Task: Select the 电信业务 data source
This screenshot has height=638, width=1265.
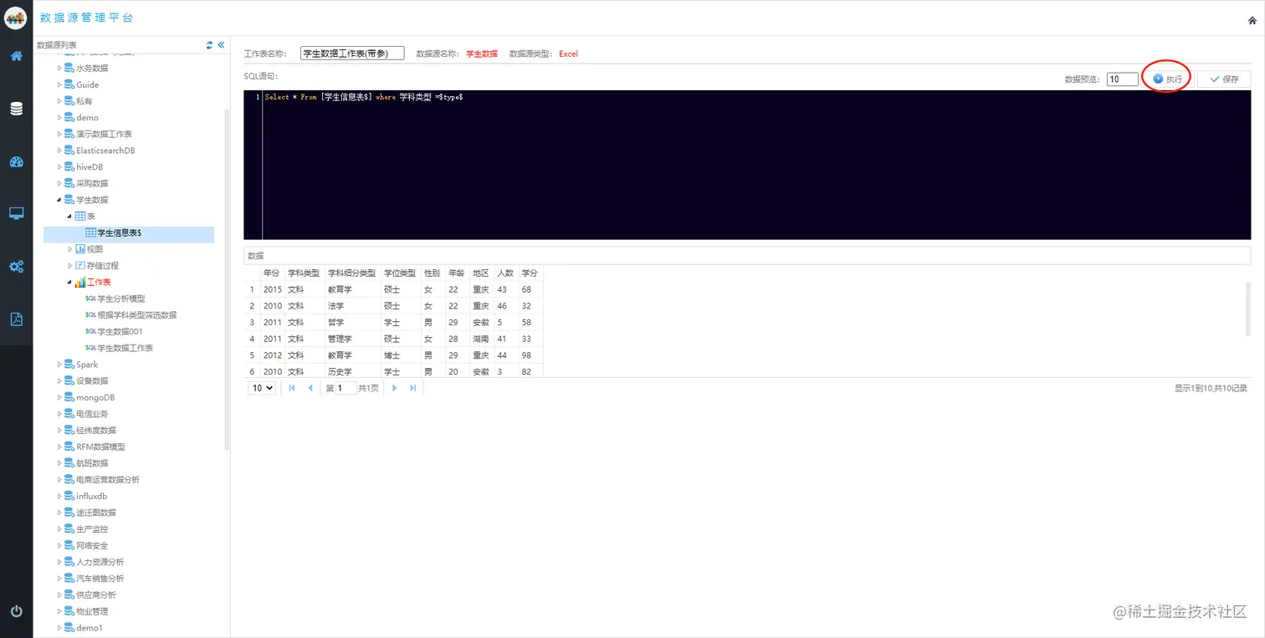Action: pos(92,414)
